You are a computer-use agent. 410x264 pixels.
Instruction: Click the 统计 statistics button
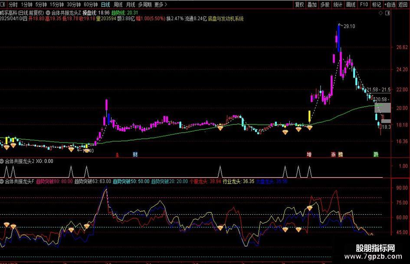(338, 4)
